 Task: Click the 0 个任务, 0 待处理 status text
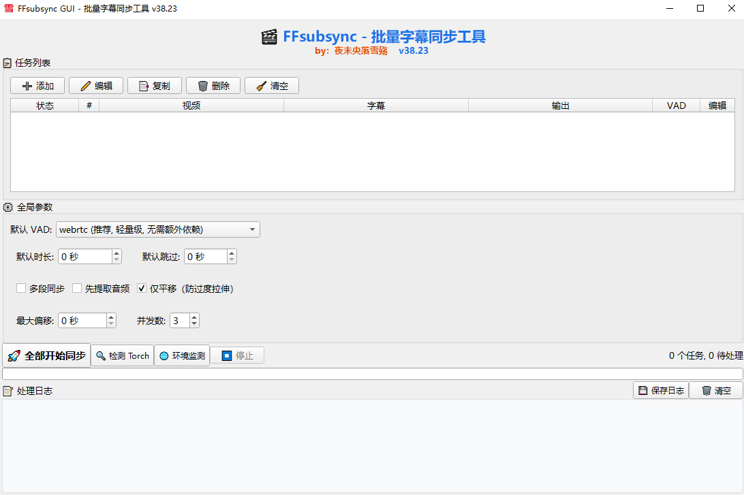click(706, 355)
